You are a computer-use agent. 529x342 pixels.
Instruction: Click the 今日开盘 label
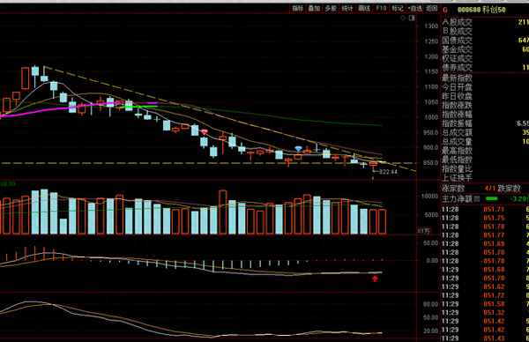(457, 87)
